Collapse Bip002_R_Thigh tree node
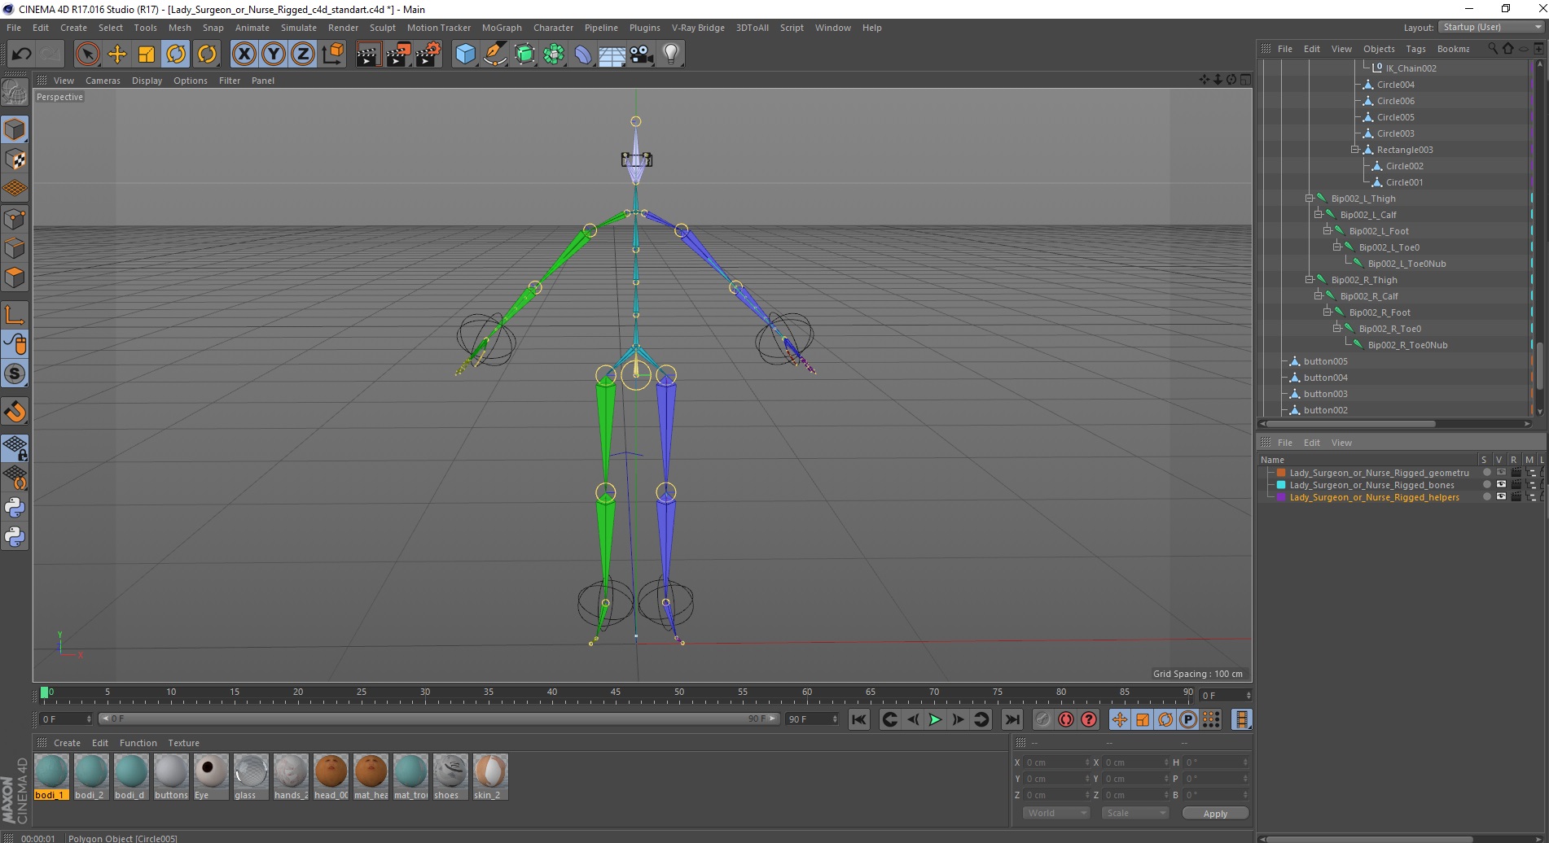 [x=1309, y=280]
